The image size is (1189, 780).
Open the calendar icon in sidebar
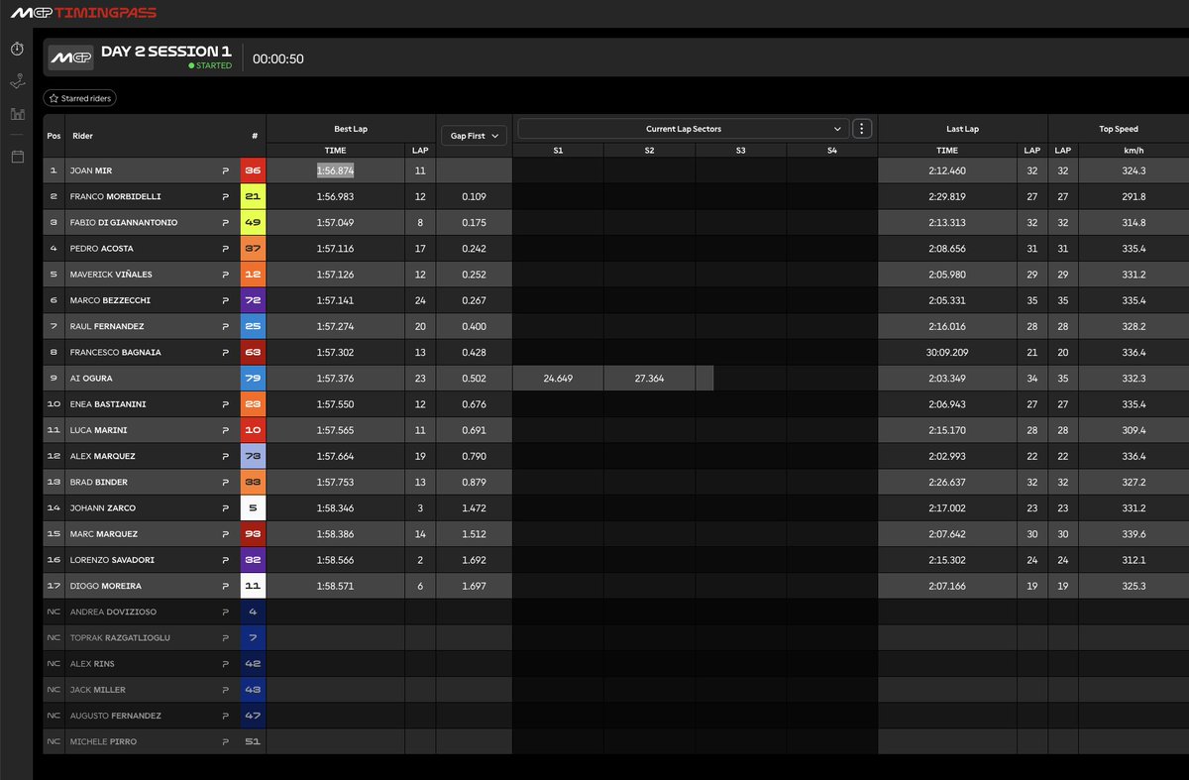coord(17,156)
